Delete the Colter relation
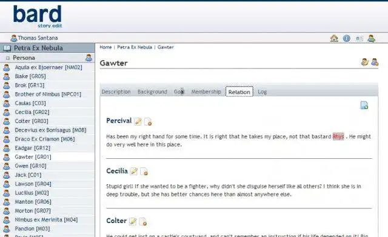 [143, 221]
